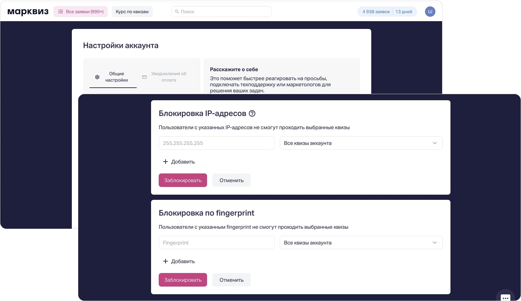Switch to «Уведомления об оплате» tab
This screenshot has height=301, width=521.
click(x=169, y=77)
